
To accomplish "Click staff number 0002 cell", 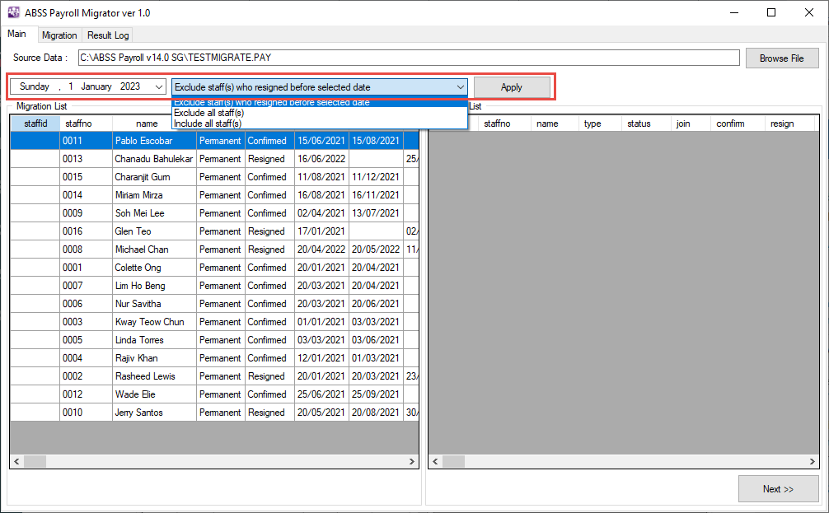I will click(86, 376).
